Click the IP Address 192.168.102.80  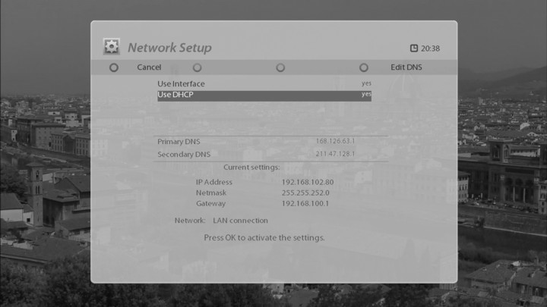pyautogui.click(x=308, y=182)
